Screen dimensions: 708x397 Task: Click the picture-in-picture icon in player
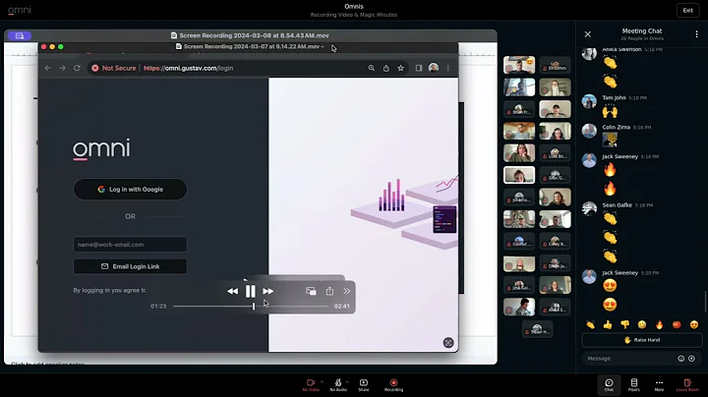click(311, 292)
